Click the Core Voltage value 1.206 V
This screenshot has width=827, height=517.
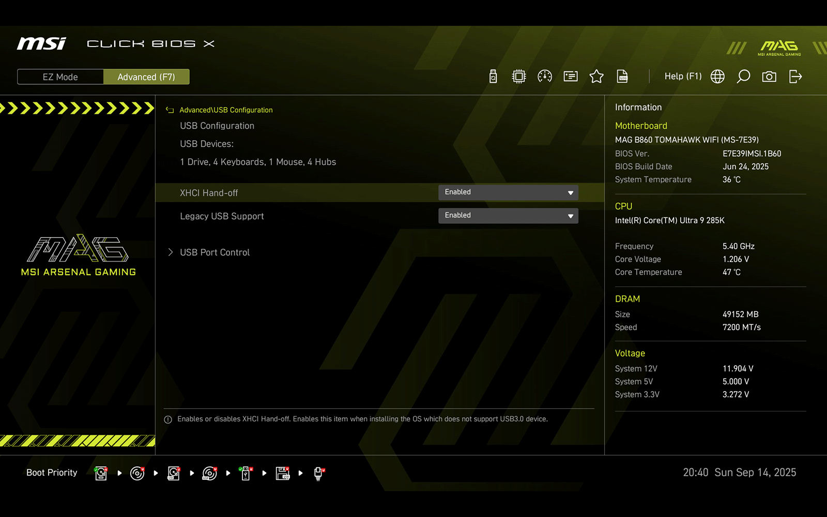tap(736, 259)
